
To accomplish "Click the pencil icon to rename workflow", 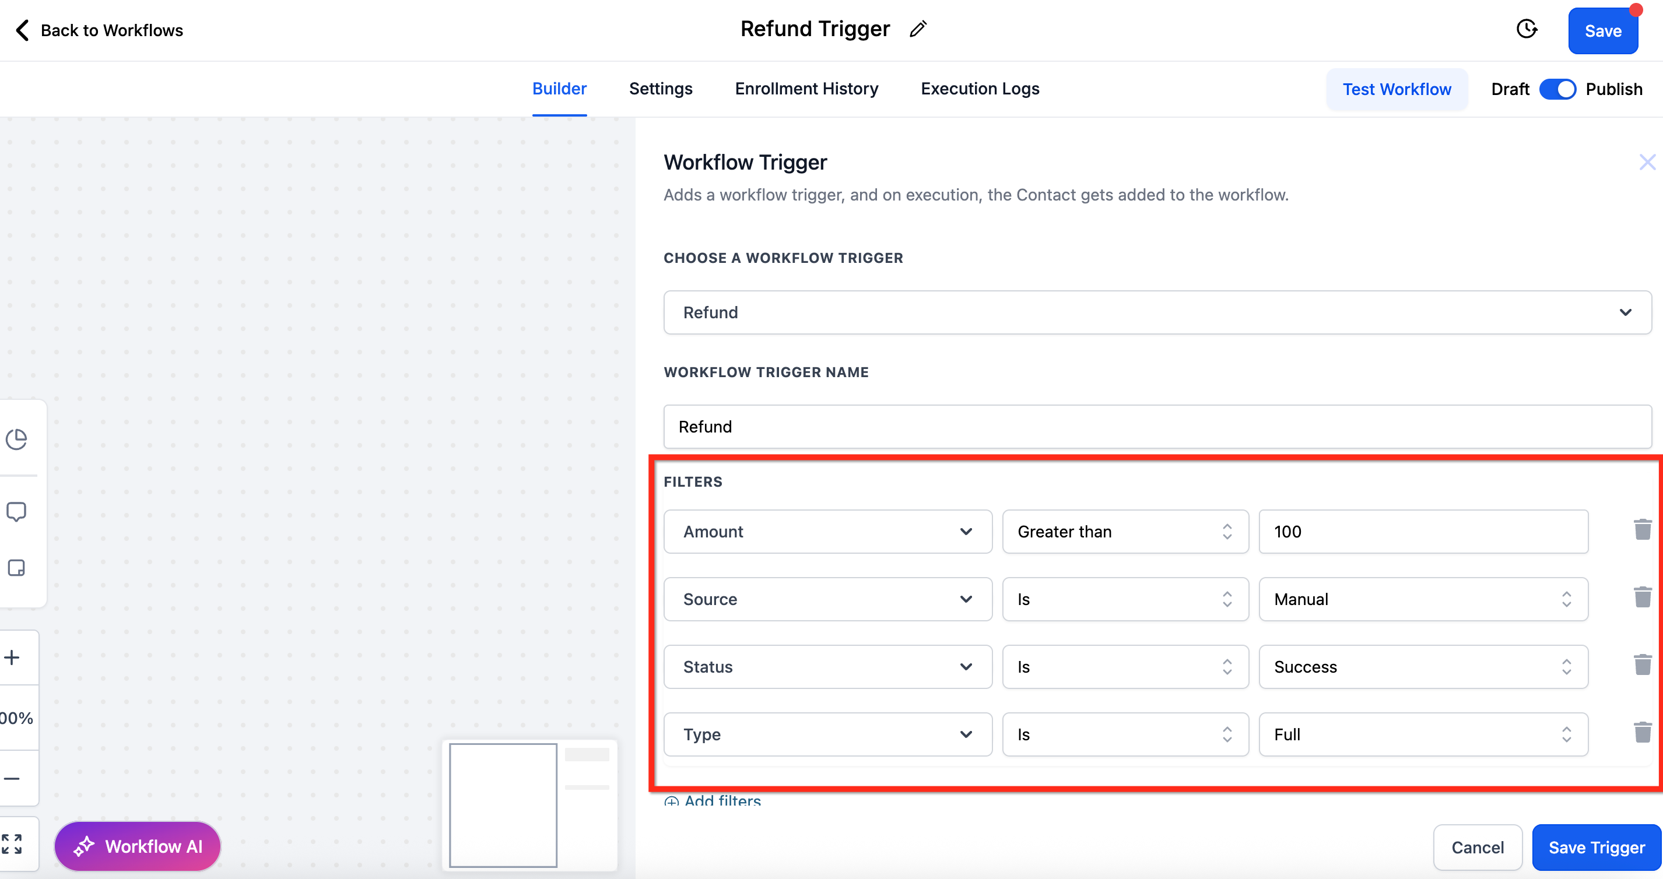I will click(917, 29).
